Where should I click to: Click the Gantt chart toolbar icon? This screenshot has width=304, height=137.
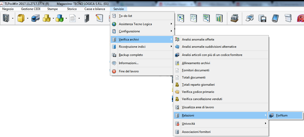tap(206, 18)
